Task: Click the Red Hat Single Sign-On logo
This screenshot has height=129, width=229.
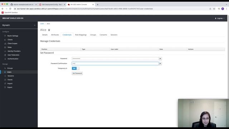Action: 13,18
